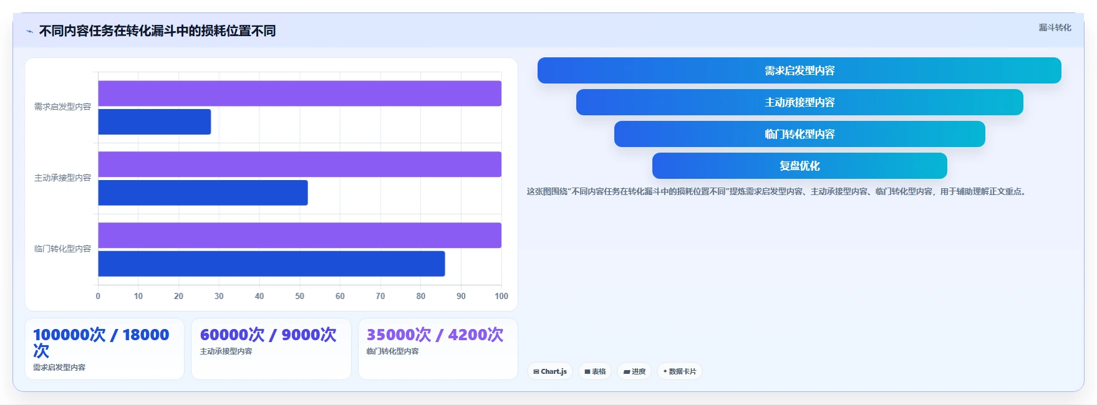Click the x-axis tick label 100

[501, 297]
